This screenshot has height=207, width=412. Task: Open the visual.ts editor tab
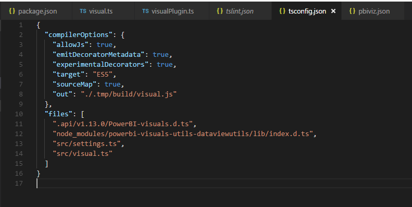click(x=103, y=11)
